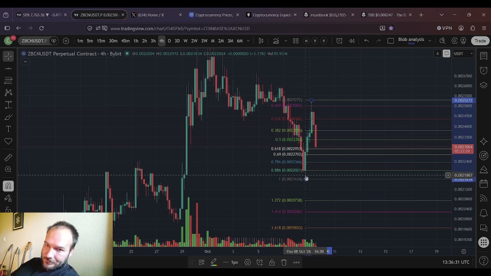Select the brush drawing tool
Screen dimensions: 491x276
click(x=8, y=117)
